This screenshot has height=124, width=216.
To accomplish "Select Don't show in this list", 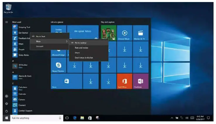I will coord(89,57).
